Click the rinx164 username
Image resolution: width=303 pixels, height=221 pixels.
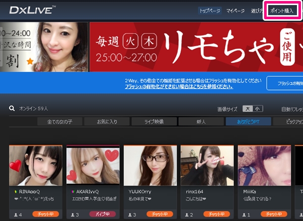tap(194, 192)
